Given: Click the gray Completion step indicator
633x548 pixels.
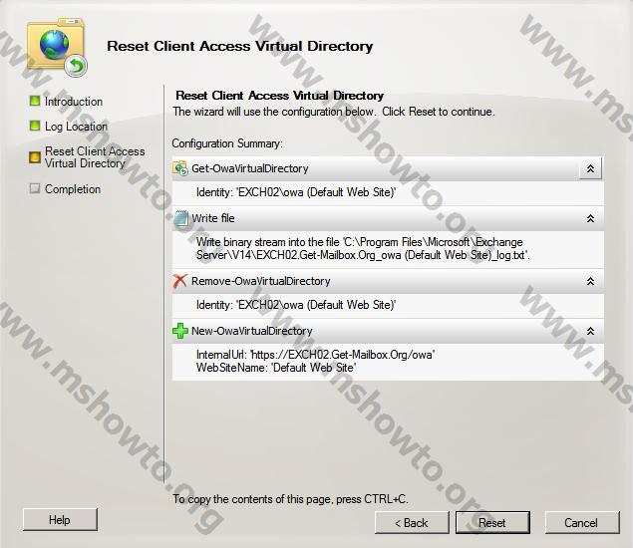Looking at the screenshot, I should click(x=35, y=188).
